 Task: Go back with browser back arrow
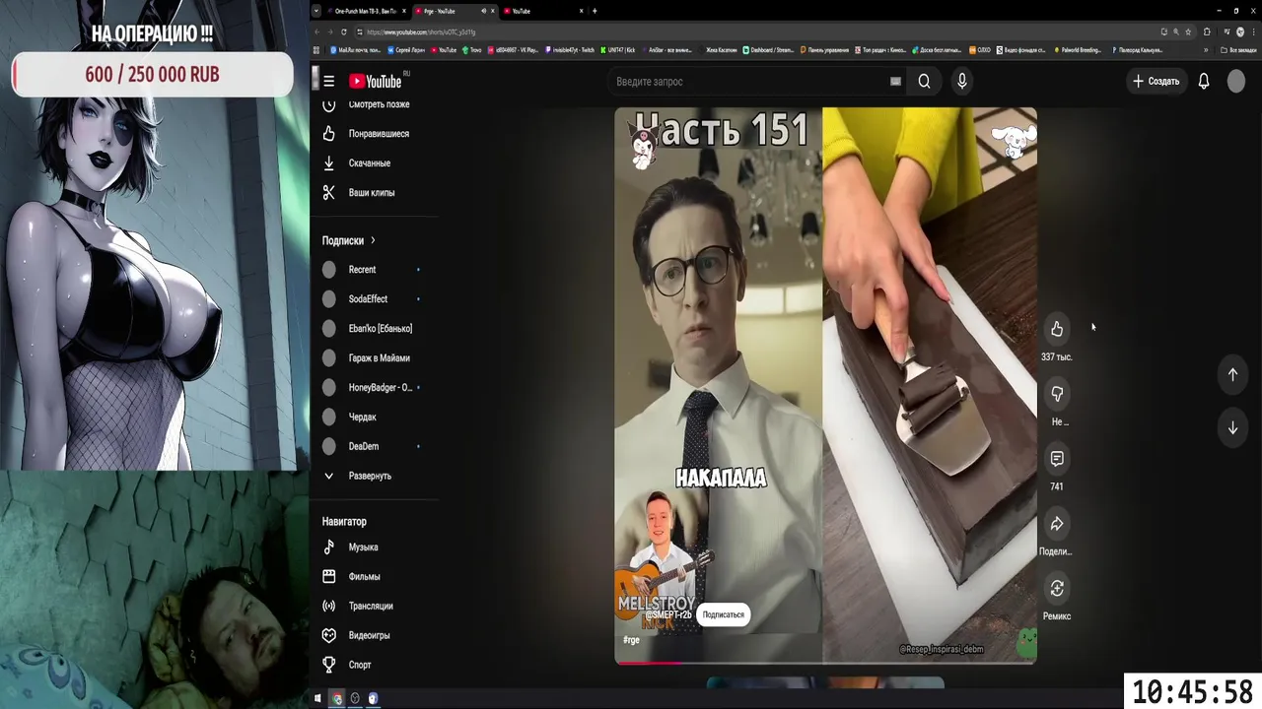pos(318,32)
